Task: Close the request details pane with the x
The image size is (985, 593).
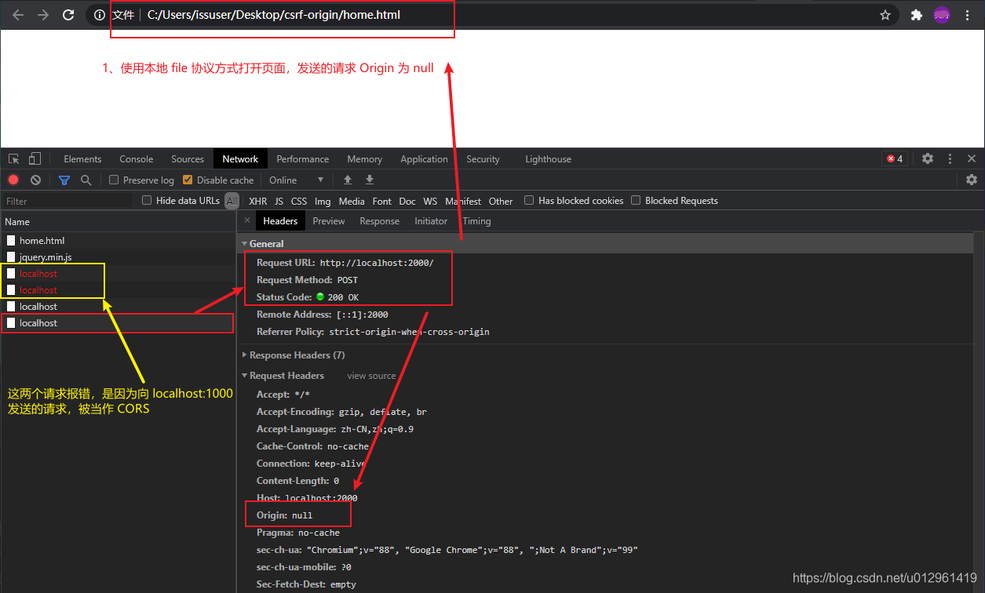Action: pyautogui.click(x=247, y=220)
